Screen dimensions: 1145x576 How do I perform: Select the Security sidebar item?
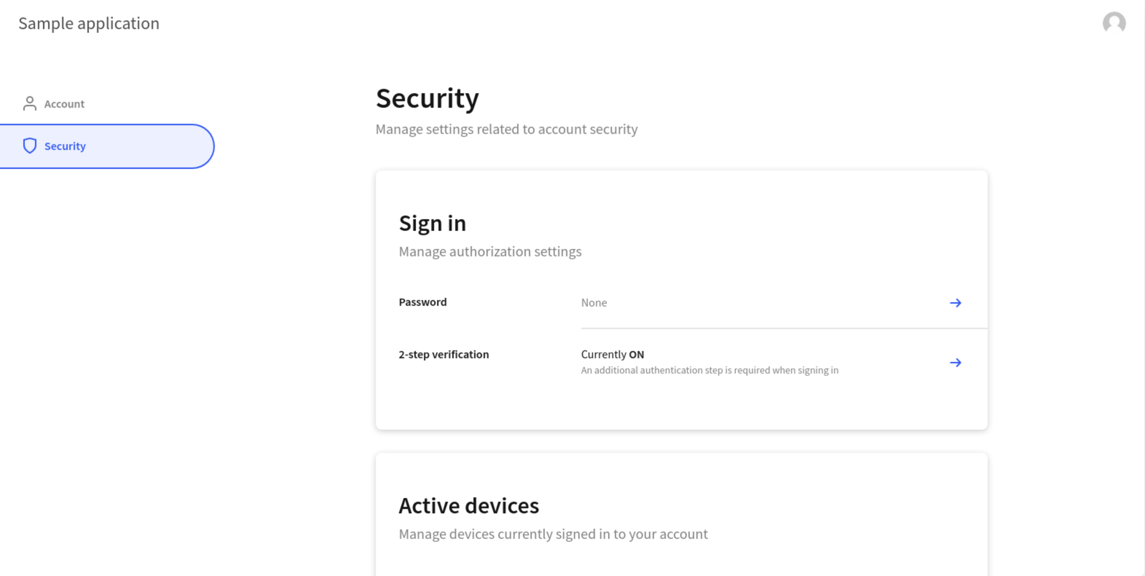pos(107,146)
